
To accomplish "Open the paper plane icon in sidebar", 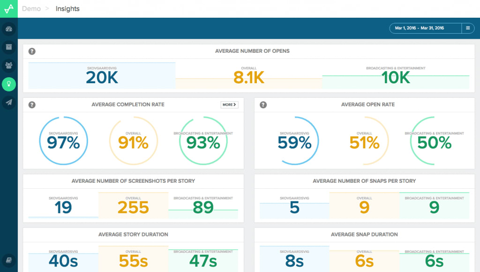I will coord(9,102).
